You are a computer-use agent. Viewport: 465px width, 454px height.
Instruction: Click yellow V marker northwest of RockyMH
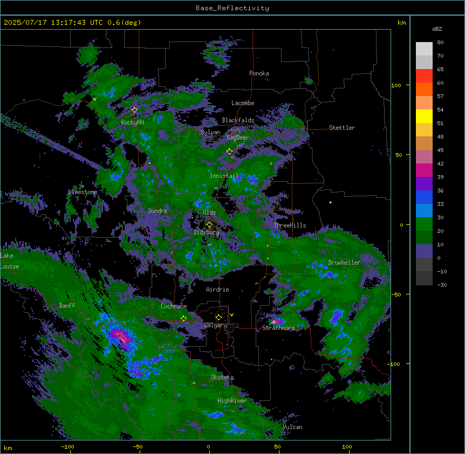pyautogui.click(x=94, y=99)
